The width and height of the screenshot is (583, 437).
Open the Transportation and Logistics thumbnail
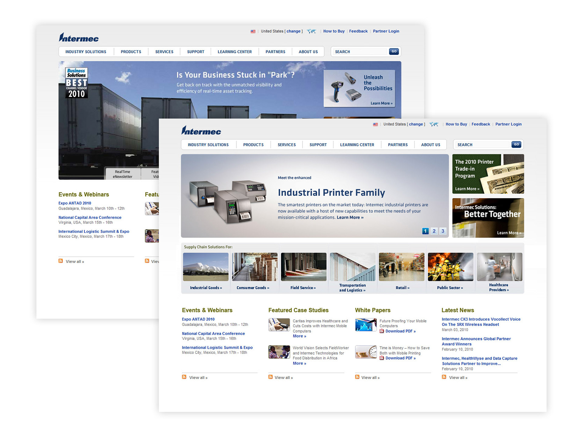[x=353, y=267]
